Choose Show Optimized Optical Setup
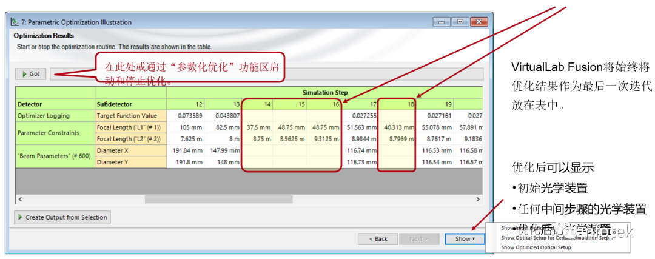655x259 pixels. point(536,247)
